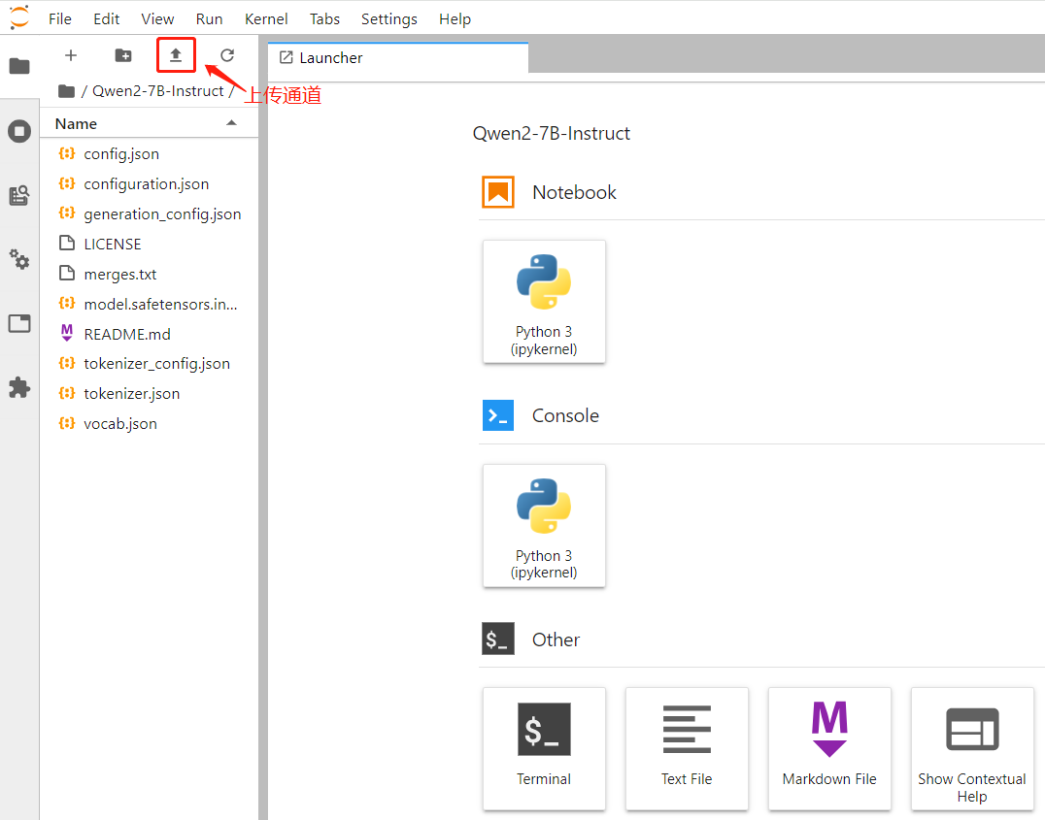Image resolution: width=1045 pixels, height=820 pixels.
Task: Toggle the open tabs sidebar panel
Action: point(19,323)
